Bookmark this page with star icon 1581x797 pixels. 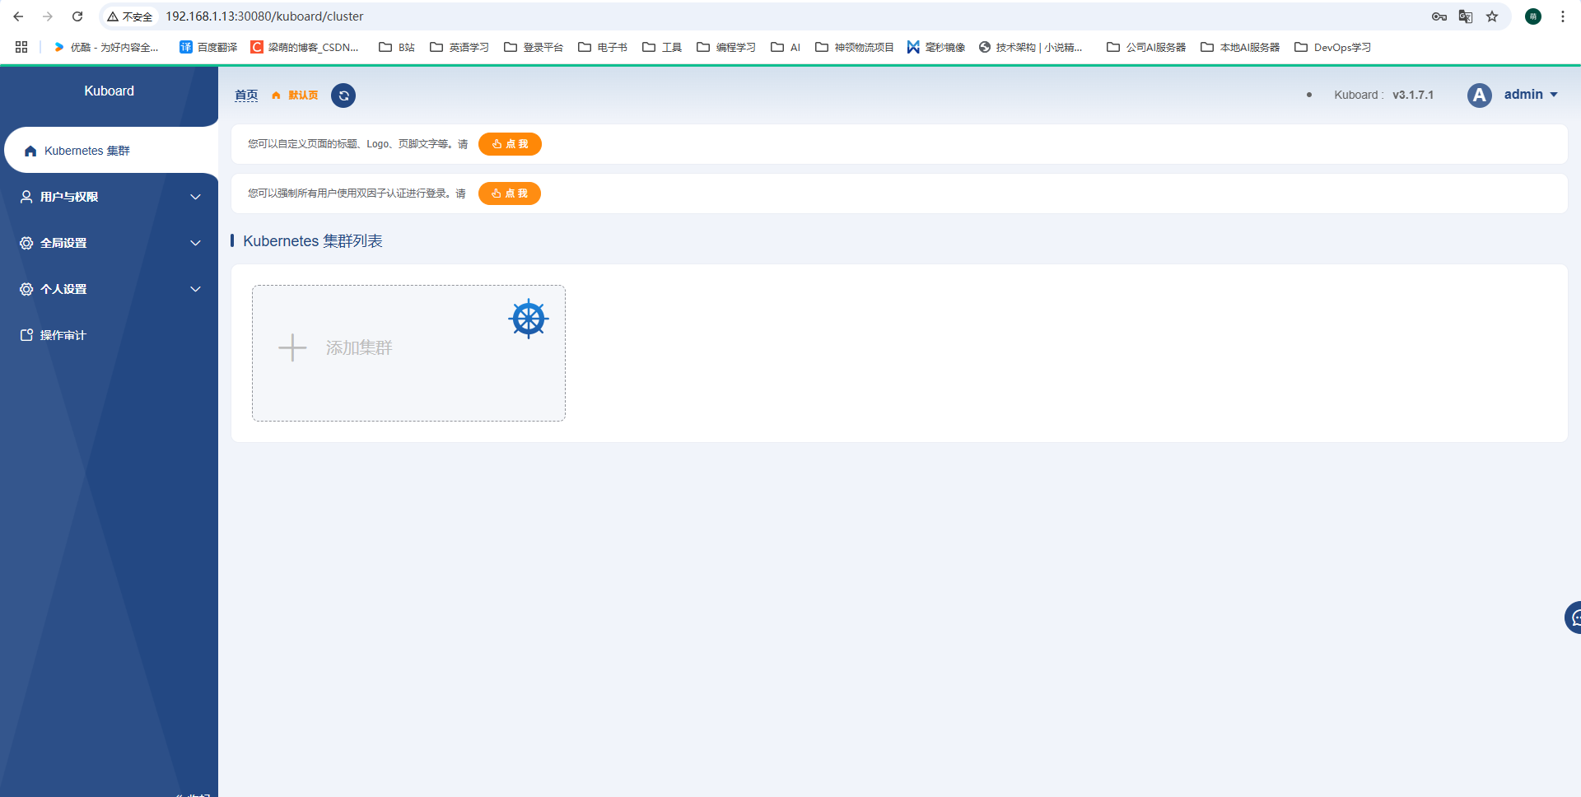[x=1492, y=16]
